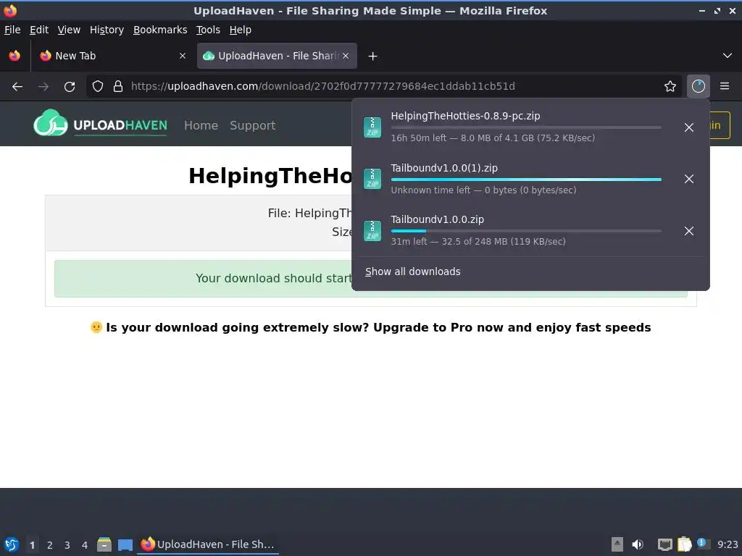Click '16h 50m left — 8.0 MB' status
Viewport: 742px width, 556px height.
coord(493,138)
